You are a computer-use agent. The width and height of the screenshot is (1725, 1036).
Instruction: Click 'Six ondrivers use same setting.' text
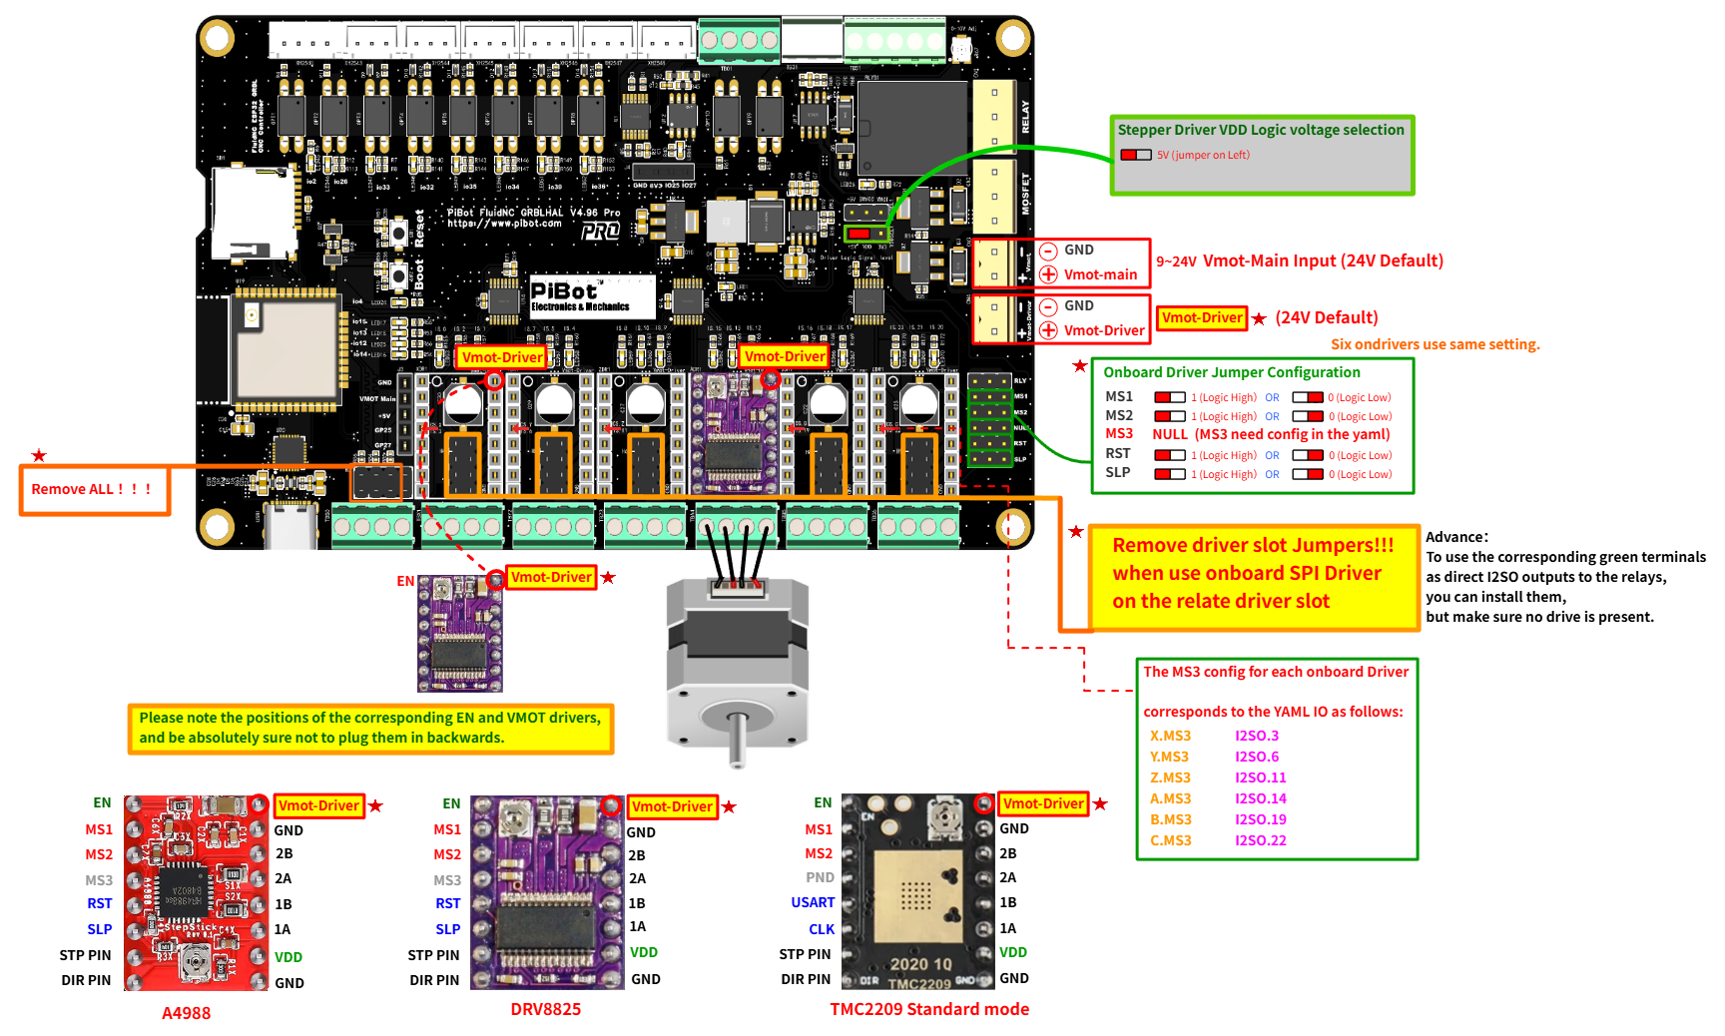tap(1436, 344)
